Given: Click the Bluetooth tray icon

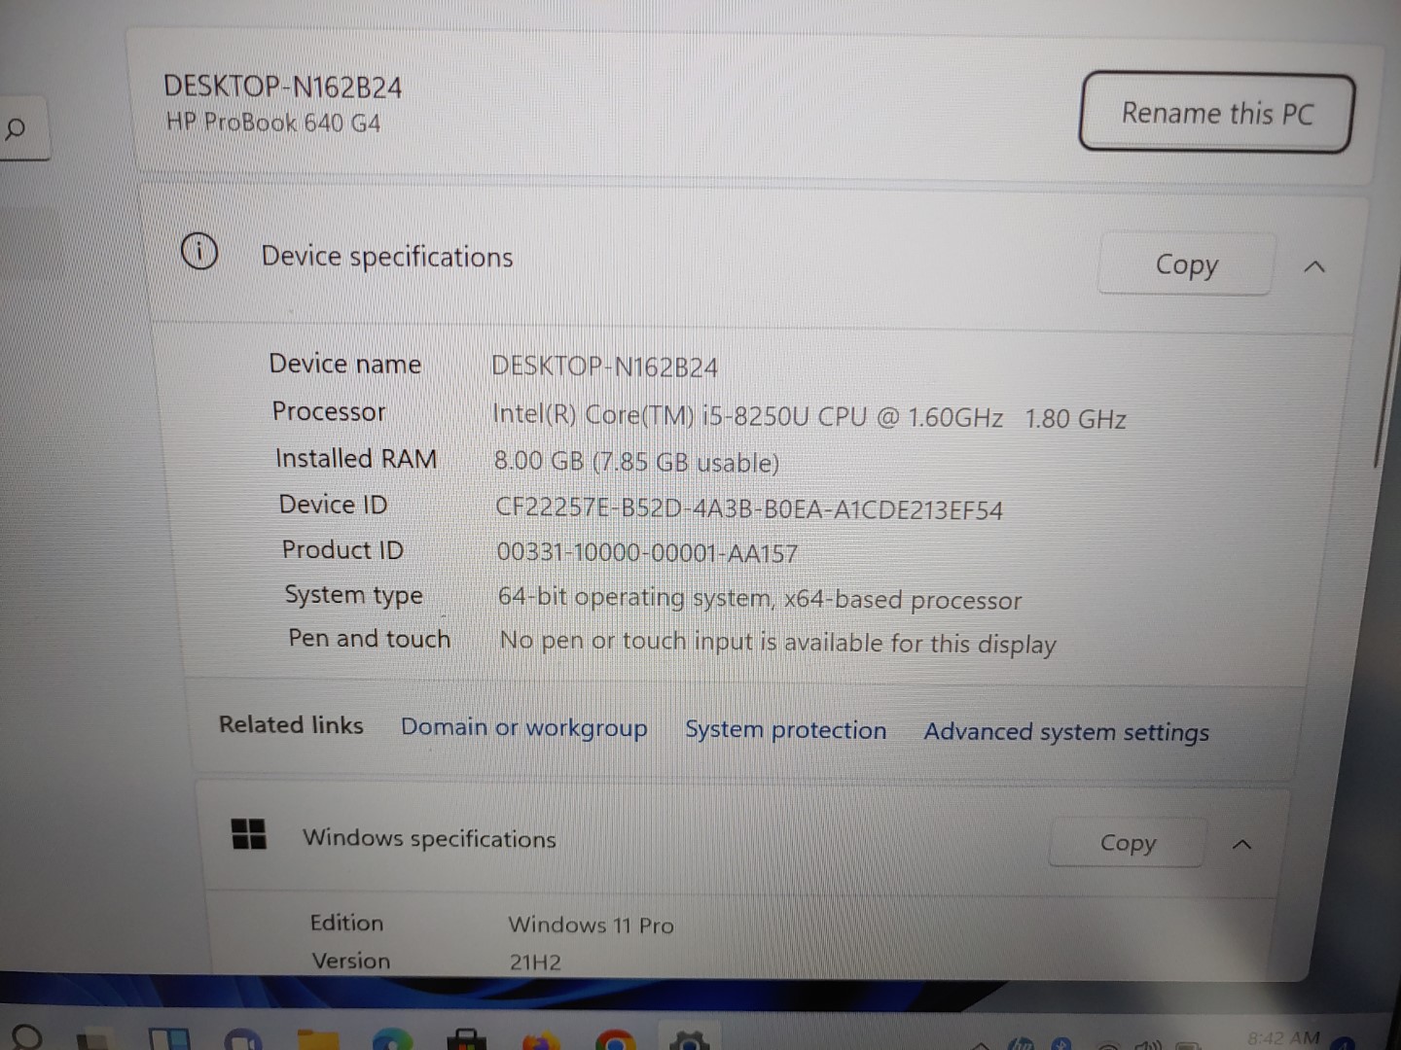Looking at the screenshot, I should [x=1060, y=1043].
